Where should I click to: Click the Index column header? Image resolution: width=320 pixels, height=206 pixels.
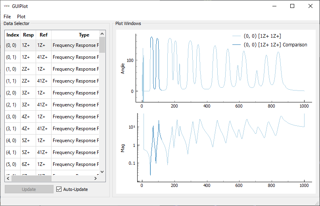[x=13, y=35]
